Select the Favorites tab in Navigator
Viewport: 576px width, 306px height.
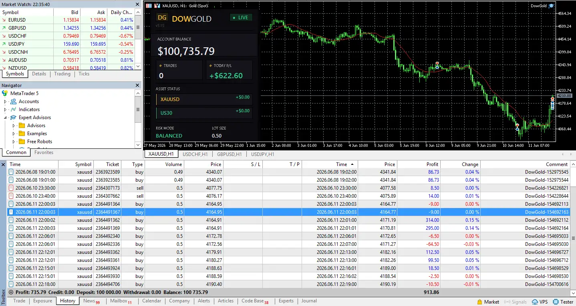click(x=44, y=152)
